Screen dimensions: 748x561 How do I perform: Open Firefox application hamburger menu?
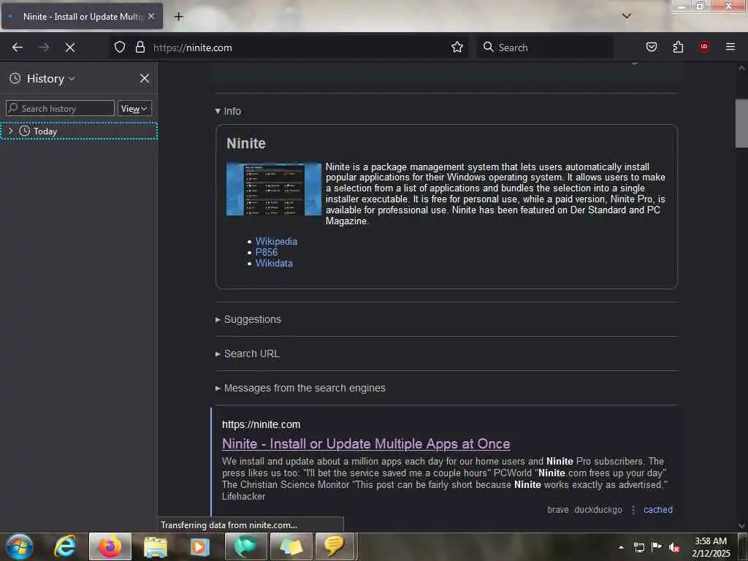click(730, 47)
